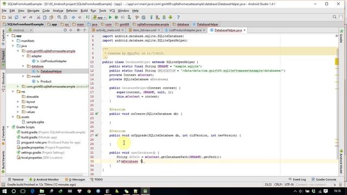
Task: Open the Gradle side panel tab
Action: 341,36
